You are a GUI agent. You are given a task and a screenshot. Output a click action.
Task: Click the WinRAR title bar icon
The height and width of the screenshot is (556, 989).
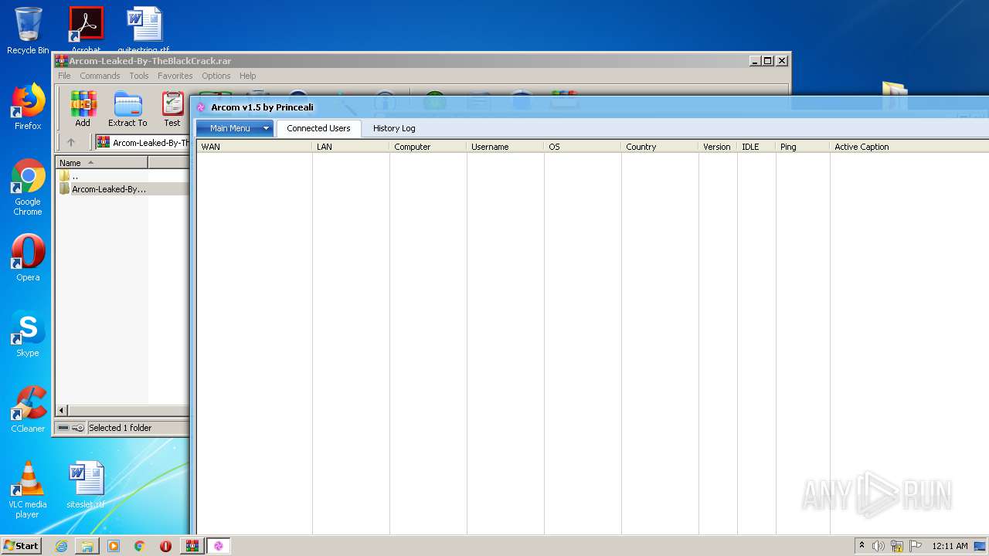[x=62, y=60]
